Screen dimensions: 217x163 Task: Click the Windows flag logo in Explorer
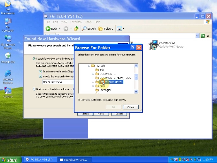coord(208,22)
